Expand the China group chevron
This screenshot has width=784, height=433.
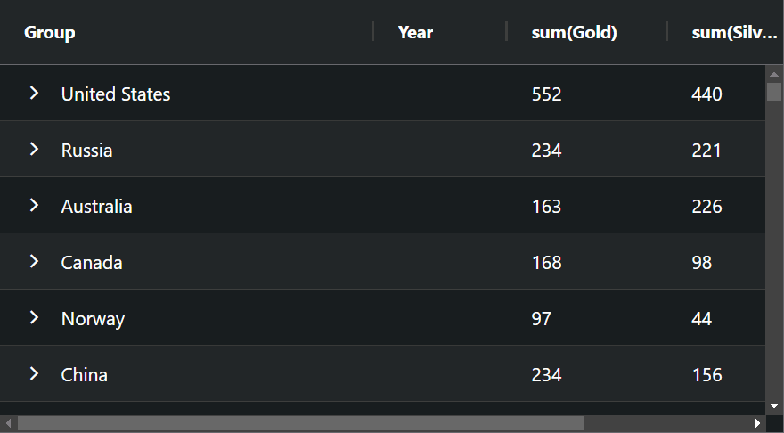click(x=34, y=373)
